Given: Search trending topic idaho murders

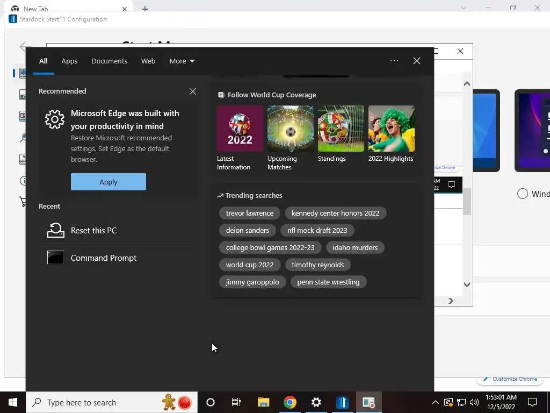Looking at the screenshot, I should (355, 247).
